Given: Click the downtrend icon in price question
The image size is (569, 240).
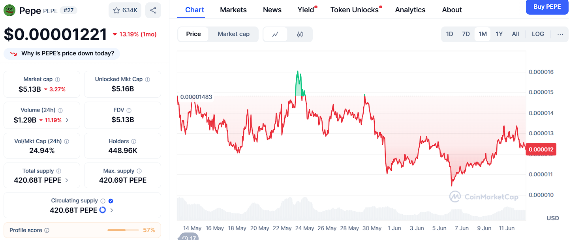Looking at the screenshot, I should click(13, 54).
